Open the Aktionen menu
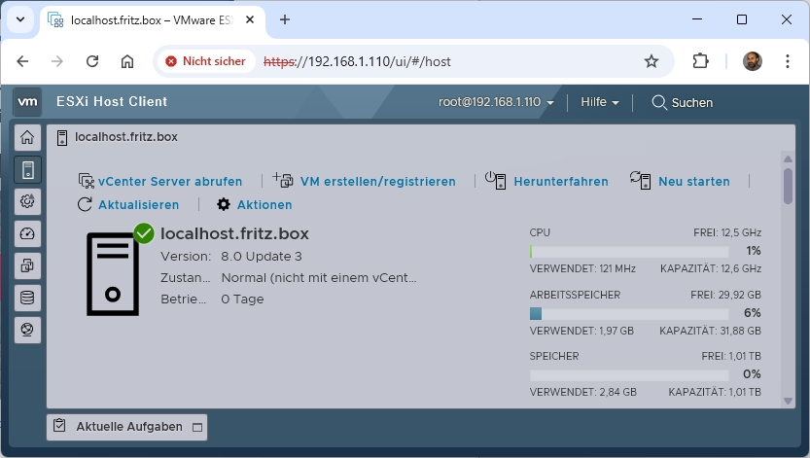The width and height of the screenshot is (810, 458). [x=255, y=204]
